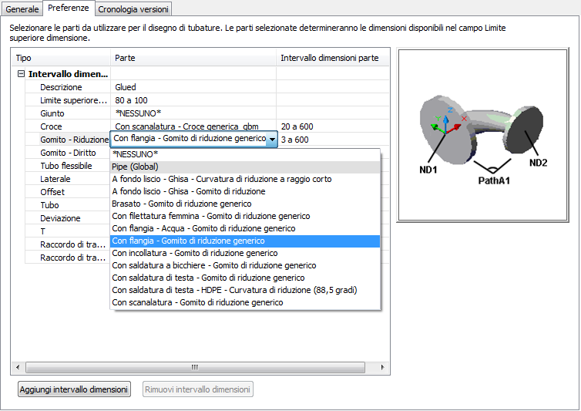Click the horizontal scrollbar left arrow
The image size is (581, 411).
18,367
